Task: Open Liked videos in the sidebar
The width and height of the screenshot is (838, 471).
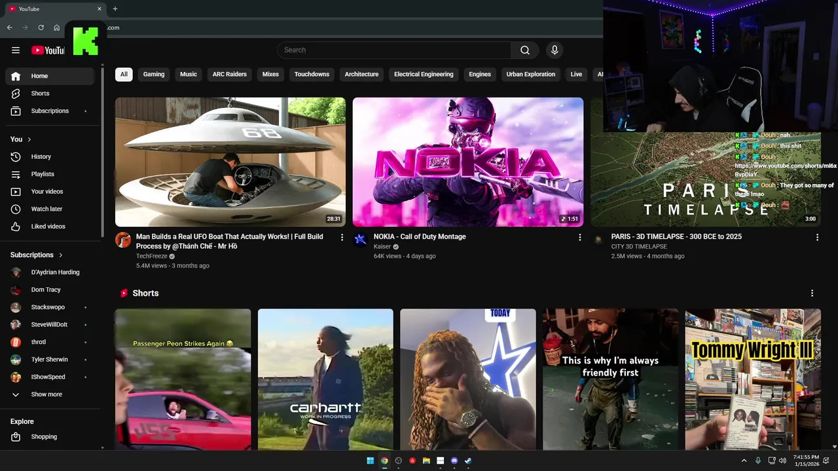Action: click(x=50, y=226)
